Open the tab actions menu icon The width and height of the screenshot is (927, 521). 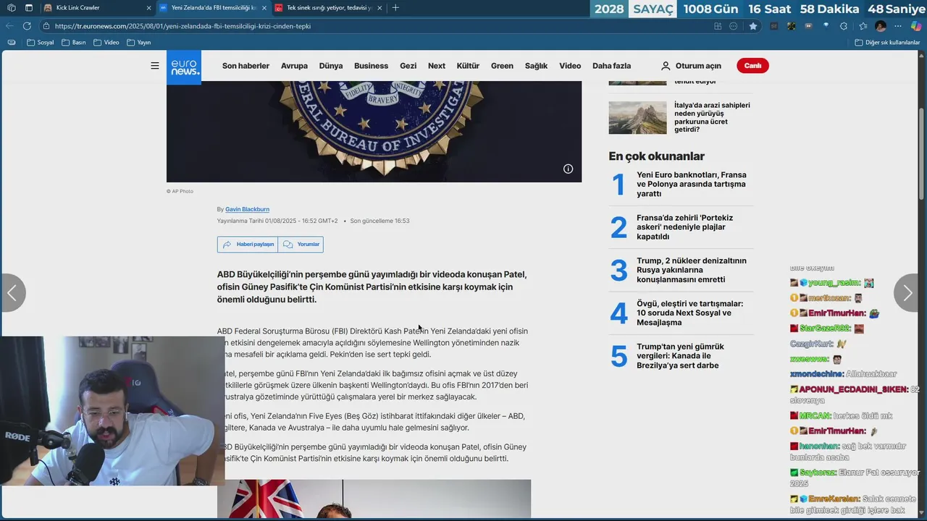(28, 8)
